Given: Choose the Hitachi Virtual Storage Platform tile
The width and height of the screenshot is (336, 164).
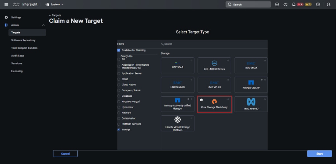Looking at the screenshot, I should click(177, 123).
